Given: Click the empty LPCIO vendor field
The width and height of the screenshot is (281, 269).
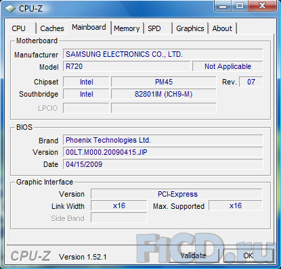Looking at the screenshot, I should [86, 108].
